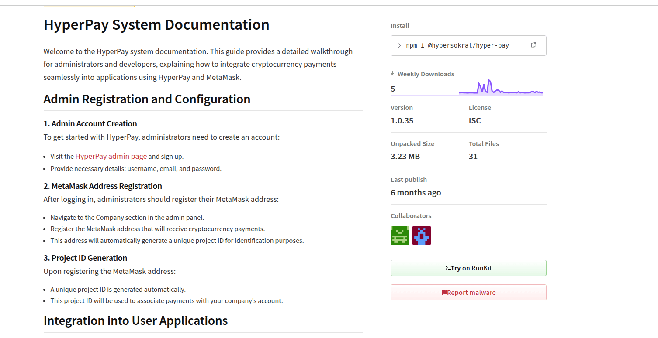Click unpacked size value 3.23 MB
Image resolution: width=658 pixels, height=338 pixels.
pos(405,157)
